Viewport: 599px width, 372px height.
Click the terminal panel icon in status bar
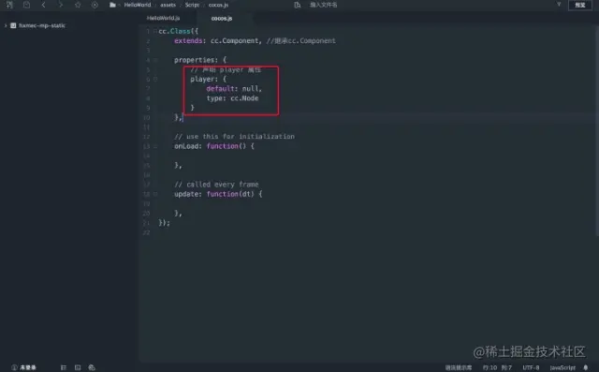[78, 367]
